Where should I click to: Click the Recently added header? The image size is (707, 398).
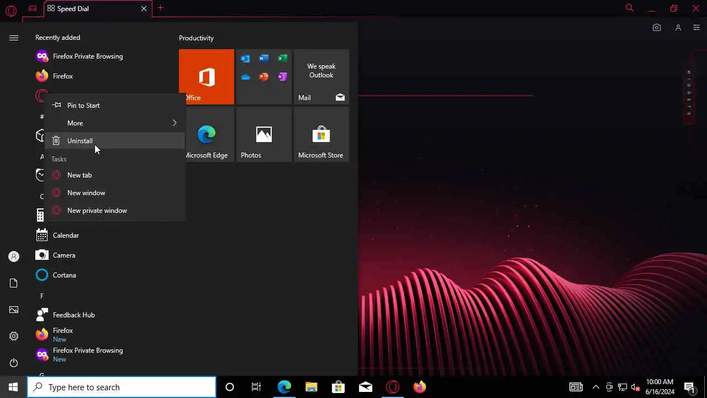(57, 38)
